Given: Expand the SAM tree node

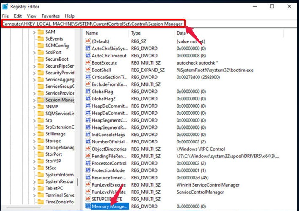Looking at the screenshot, I should pos(34,32).
